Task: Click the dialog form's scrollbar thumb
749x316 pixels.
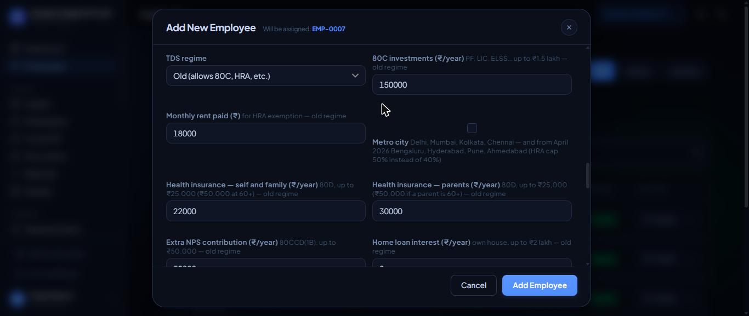Action: pyautogui.click(x=588, y=176)
